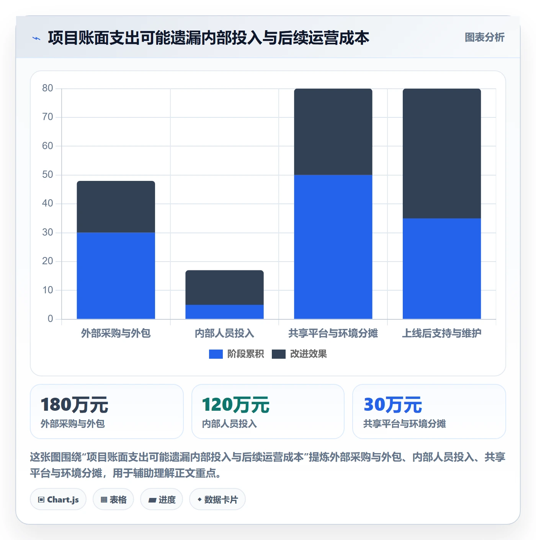
Task: Click the y-axis value 50
Action: click(x=47, y=175)
